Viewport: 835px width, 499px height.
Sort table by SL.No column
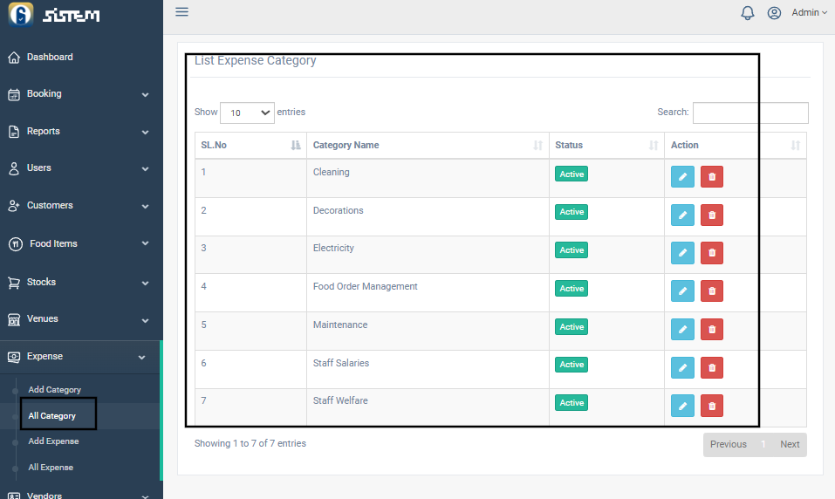250,146
